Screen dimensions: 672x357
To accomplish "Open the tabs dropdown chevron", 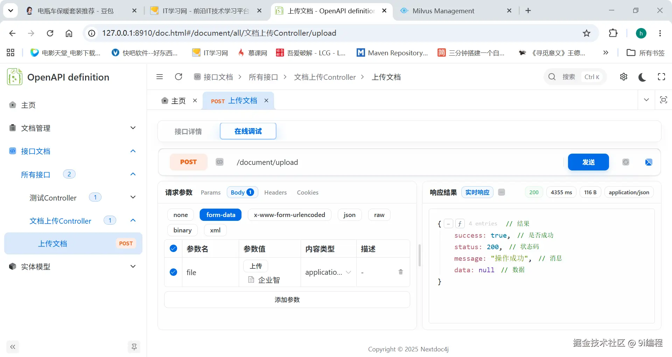I will [646, 100].
